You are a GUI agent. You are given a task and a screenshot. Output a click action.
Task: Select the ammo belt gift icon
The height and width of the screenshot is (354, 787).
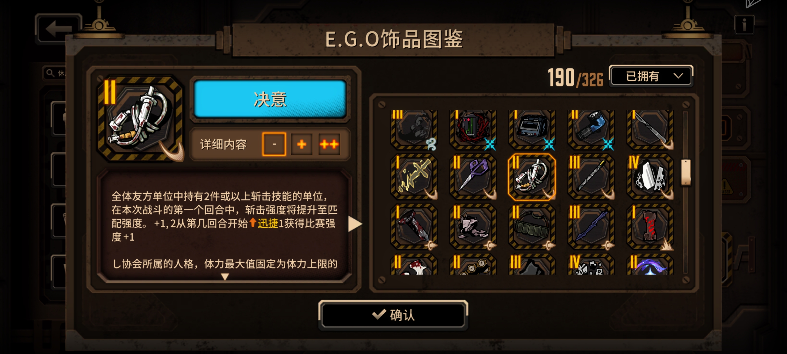pyautogui.click(x=532, y=227)
